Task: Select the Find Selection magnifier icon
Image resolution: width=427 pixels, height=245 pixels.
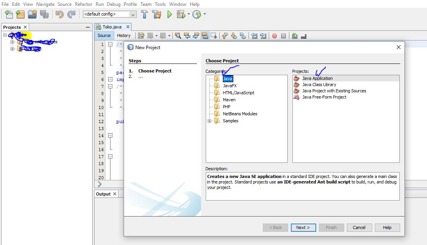Action: [x=178, y=35]
